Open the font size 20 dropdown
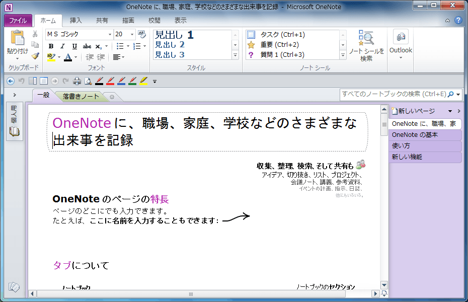This screenshot has height=302, width=468. (x=132, y=34)
